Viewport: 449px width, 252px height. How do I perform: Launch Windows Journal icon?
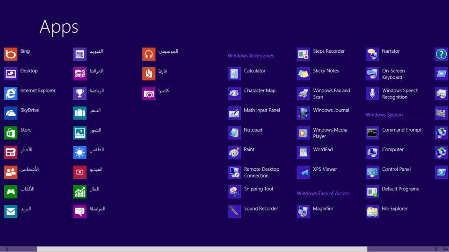(x=303, y=113)
